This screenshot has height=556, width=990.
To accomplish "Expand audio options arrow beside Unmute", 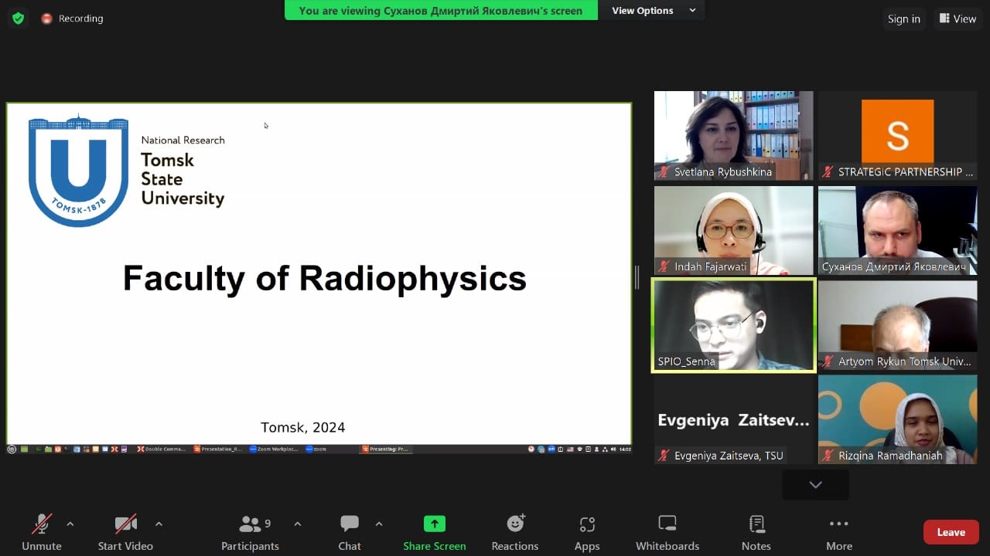I will 70,524.
